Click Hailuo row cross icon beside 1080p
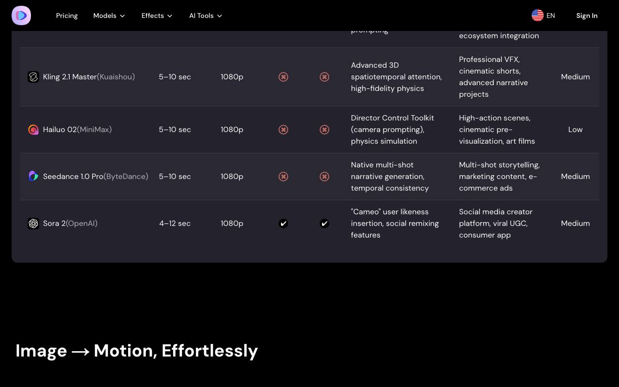The image size is (619, 387). click(283, 130)
